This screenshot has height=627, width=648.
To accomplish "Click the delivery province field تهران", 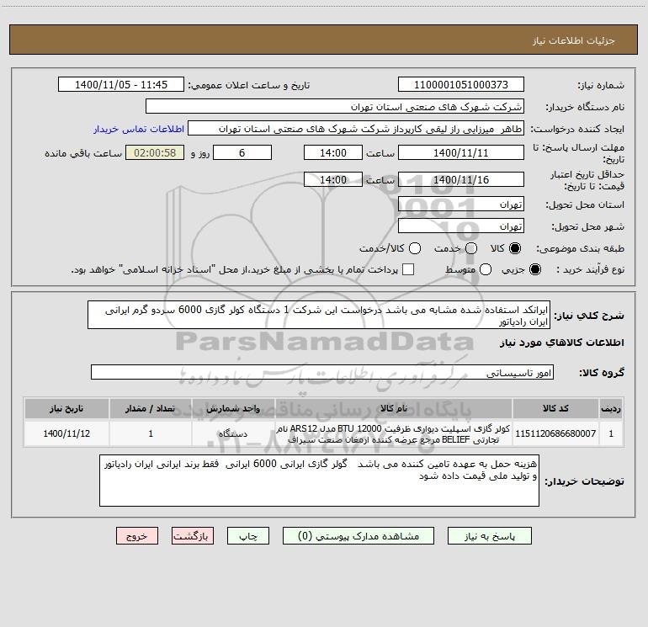I will pos(461,205).
